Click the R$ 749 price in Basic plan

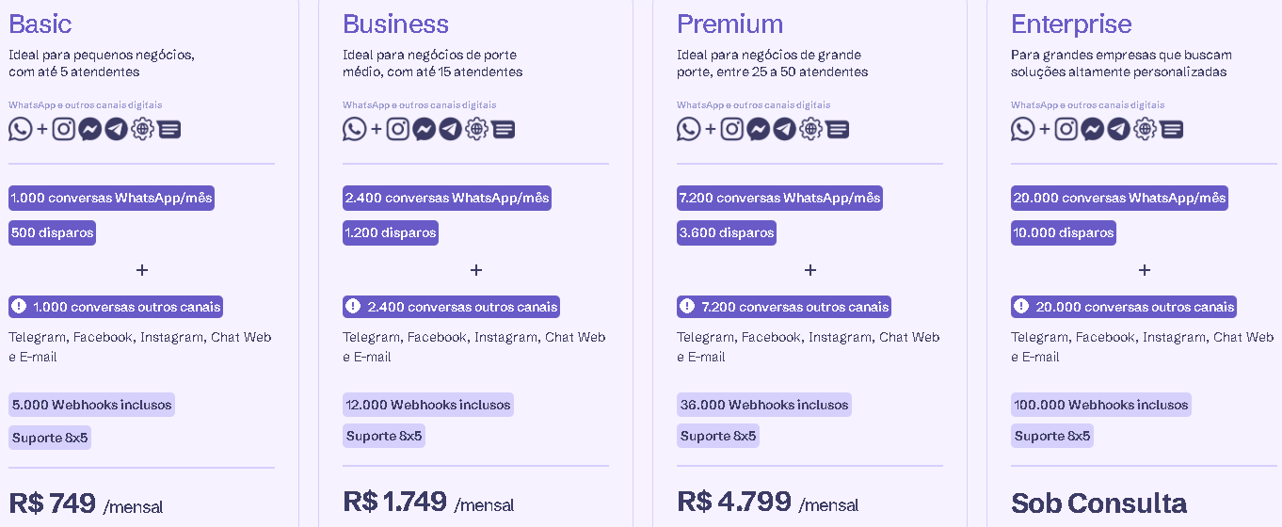tap(52, 503)
